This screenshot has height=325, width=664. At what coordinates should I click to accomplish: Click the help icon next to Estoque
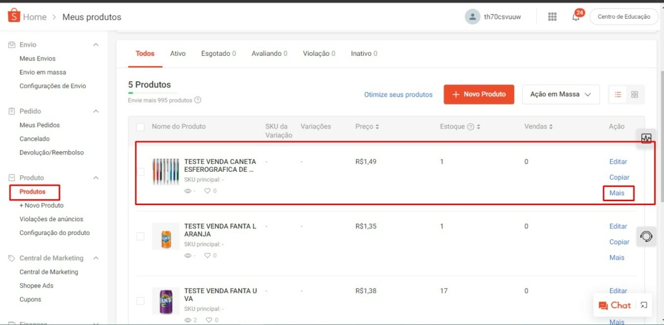coord(471,126)
